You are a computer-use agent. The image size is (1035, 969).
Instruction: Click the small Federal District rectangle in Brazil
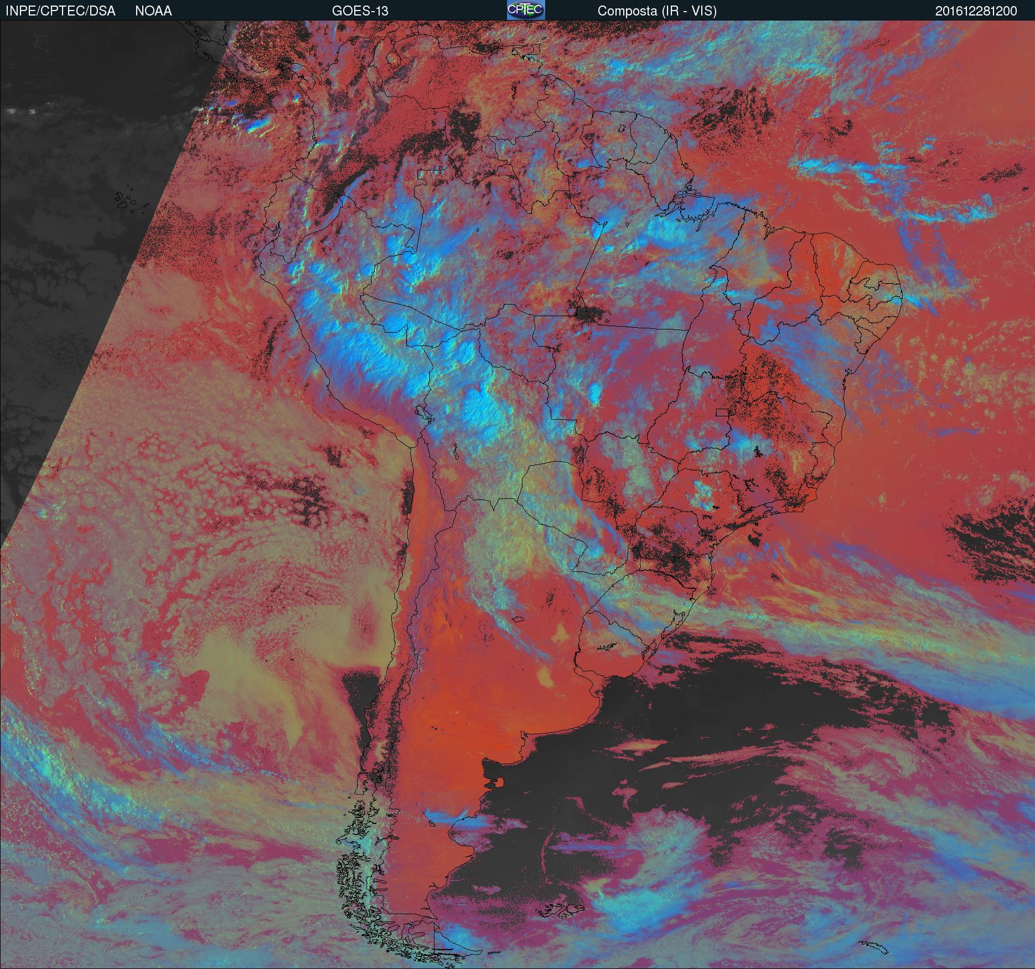pos(722,412)
